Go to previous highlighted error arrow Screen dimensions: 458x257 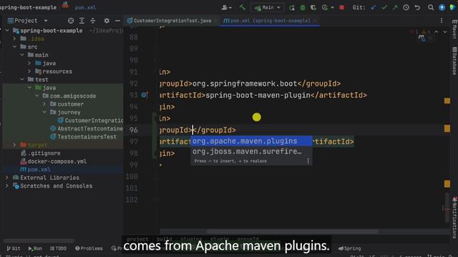point(437,31)
